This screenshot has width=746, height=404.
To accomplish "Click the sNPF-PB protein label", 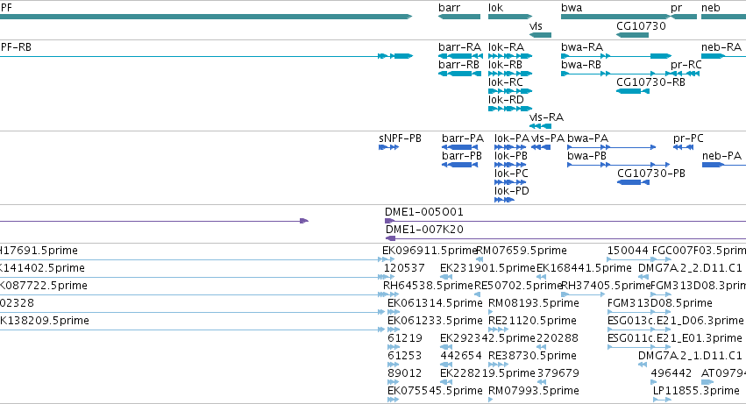I will [x=400, y=138].
